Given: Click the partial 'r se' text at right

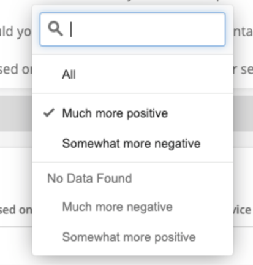Looking at the screenshot, I should point(243,69).
